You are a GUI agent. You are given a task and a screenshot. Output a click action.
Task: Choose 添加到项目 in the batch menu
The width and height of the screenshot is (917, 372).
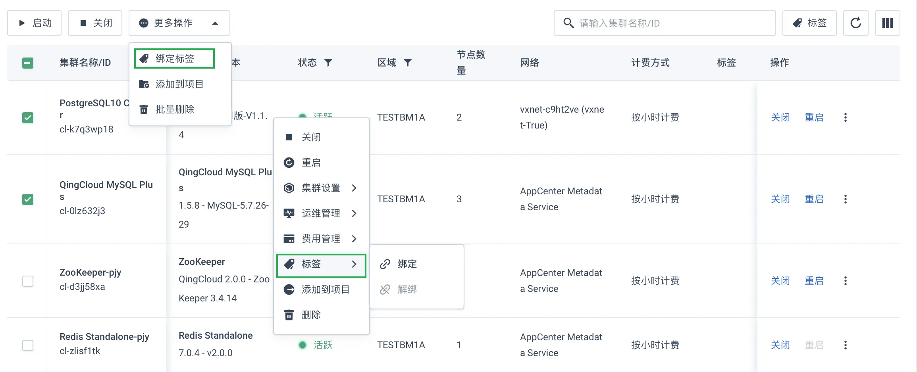[x=180, y=84]
